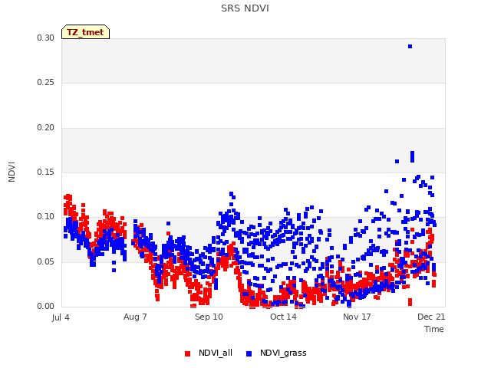491x368 pixels.
Task: Click the red NDVI_all legend swatch
Action: [x=187, y=353]
